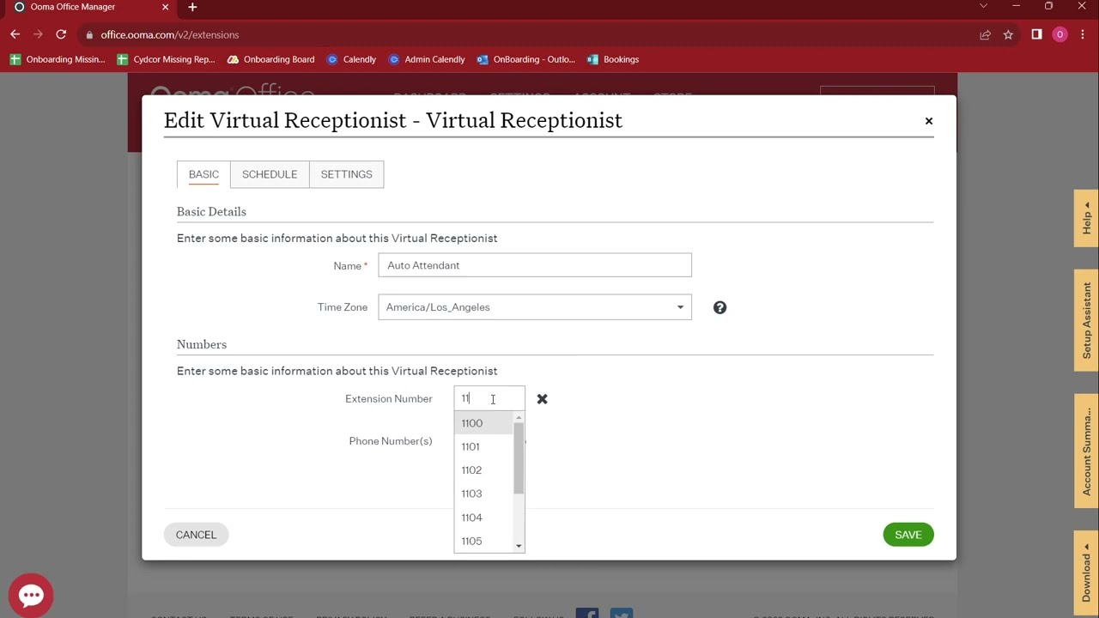The width and height of the screenshot is (1099, 618).
Task: Open the Time Zone dropdown
Action: coord(535,307)
